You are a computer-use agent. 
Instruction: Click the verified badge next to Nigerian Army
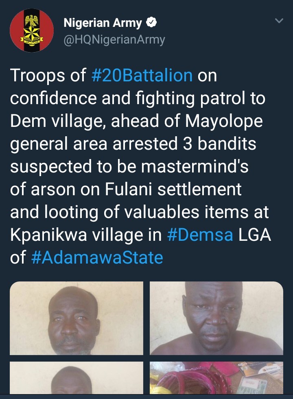click(x=151, y=23)
